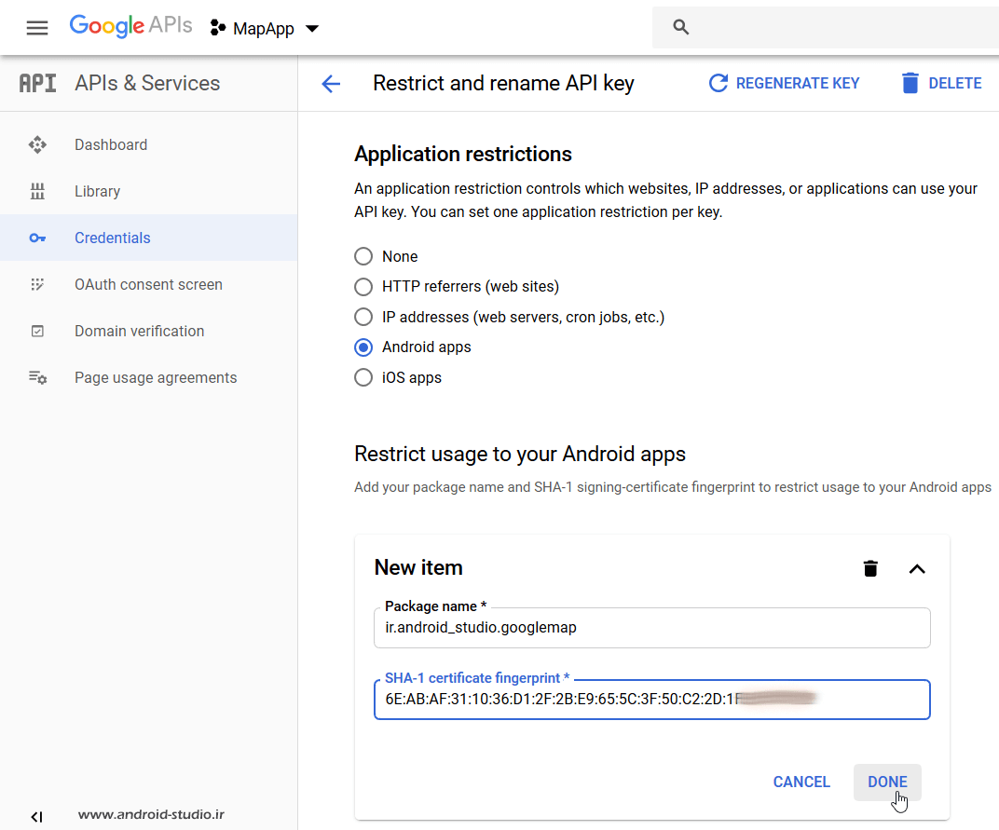Screen dimensions: 999x830
Task: Click the Google APIs logo
Action: coord(130,26)
